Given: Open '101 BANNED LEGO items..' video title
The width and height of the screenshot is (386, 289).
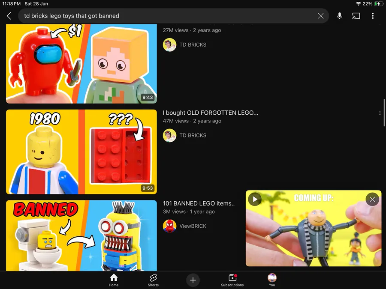Looking at the screenshot, I should click(199, 203).
